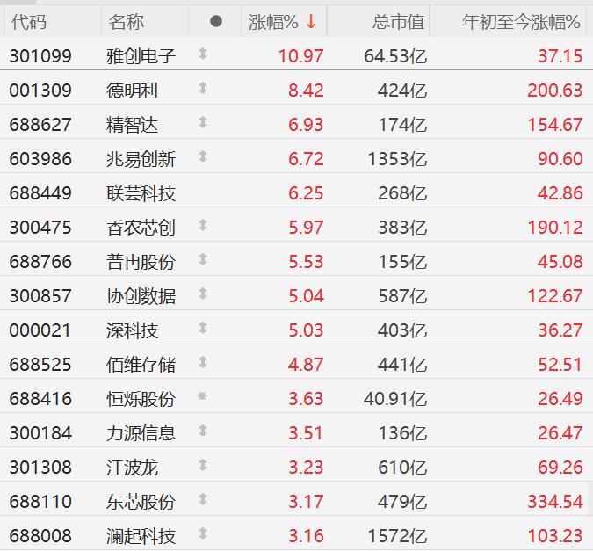Click the star-shaped icon next to 恒烁股份

point(202,395)
